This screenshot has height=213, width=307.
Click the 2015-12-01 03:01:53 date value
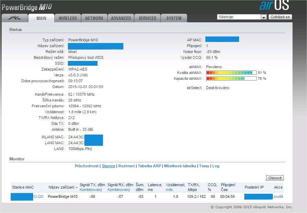pyautogui.click(x=85, y=87)
